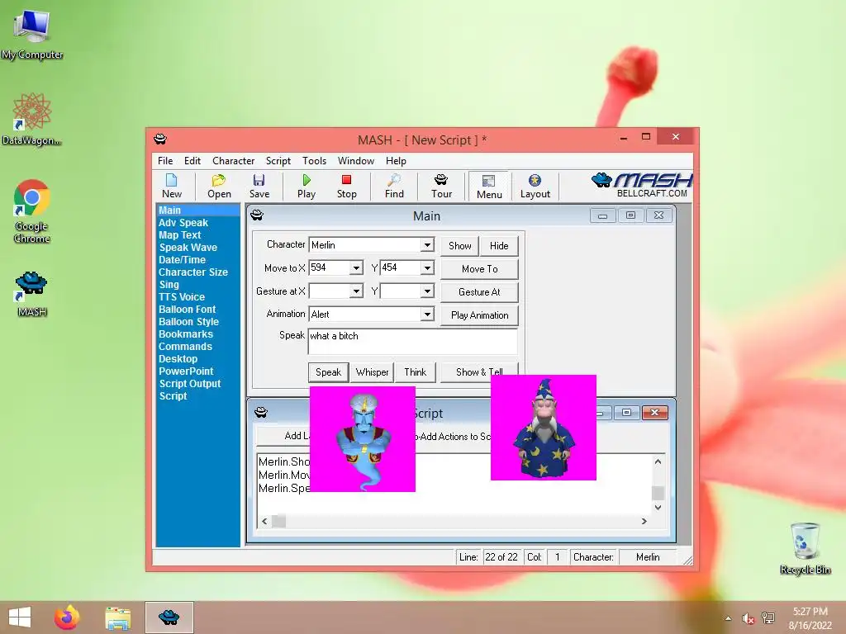Viewport: 846px width, 634px height.
Task: Save the script with the Save icon
Action: (x=259, y=186)
